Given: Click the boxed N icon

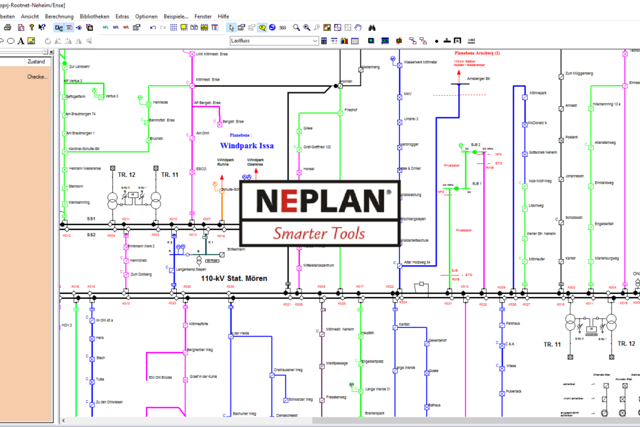Looking at the screenshot, I should (x=458, y=41).
